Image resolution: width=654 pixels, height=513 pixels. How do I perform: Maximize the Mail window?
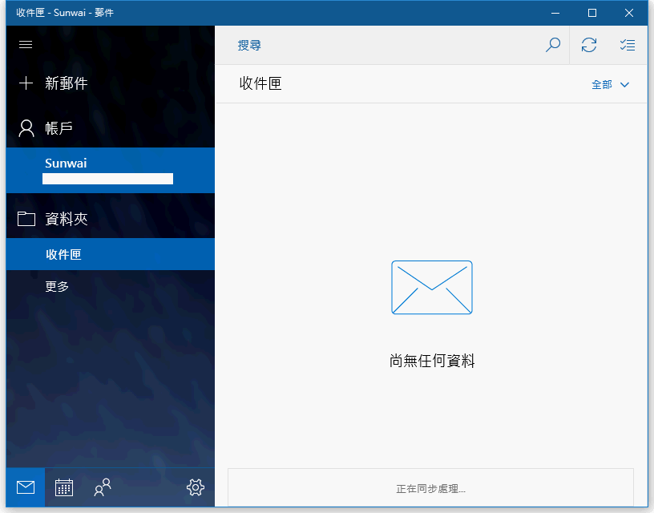tap(591, 13)
